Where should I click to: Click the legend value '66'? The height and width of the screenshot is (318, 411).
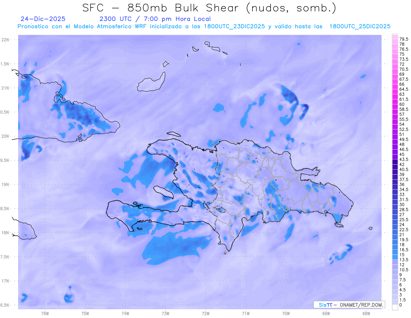(x=402, y=84)
